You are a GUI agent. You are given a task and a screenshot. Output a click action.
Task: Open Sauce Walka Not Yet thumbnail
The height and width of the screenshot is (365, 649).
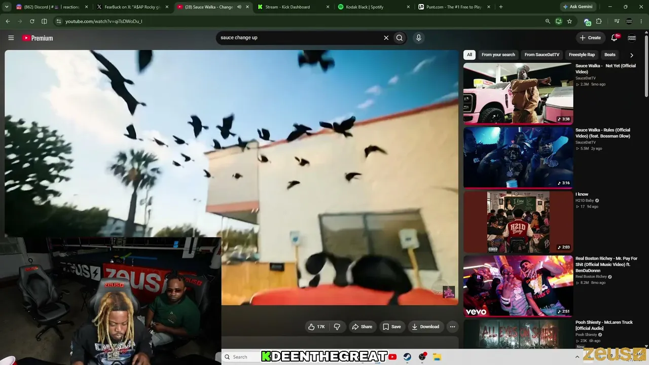[518, 93]
